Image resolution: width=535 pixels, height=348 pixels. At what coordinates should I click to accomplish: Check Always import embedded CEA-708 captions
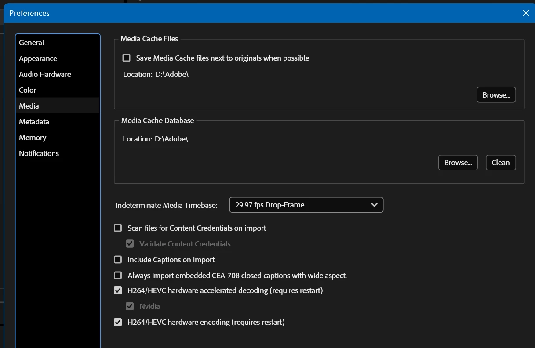pyautogui.click(x=118, y=275)
